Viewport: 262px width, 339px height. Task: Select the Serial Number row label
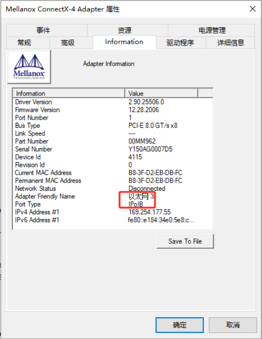click(x=33, y=149)
